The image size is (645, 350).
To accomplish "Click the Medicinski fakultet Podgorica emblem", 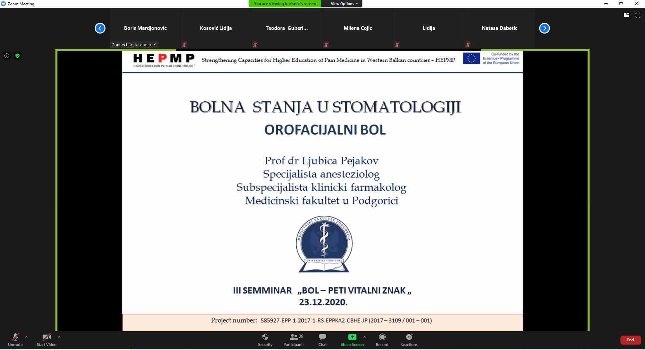I will click(324, 244).
